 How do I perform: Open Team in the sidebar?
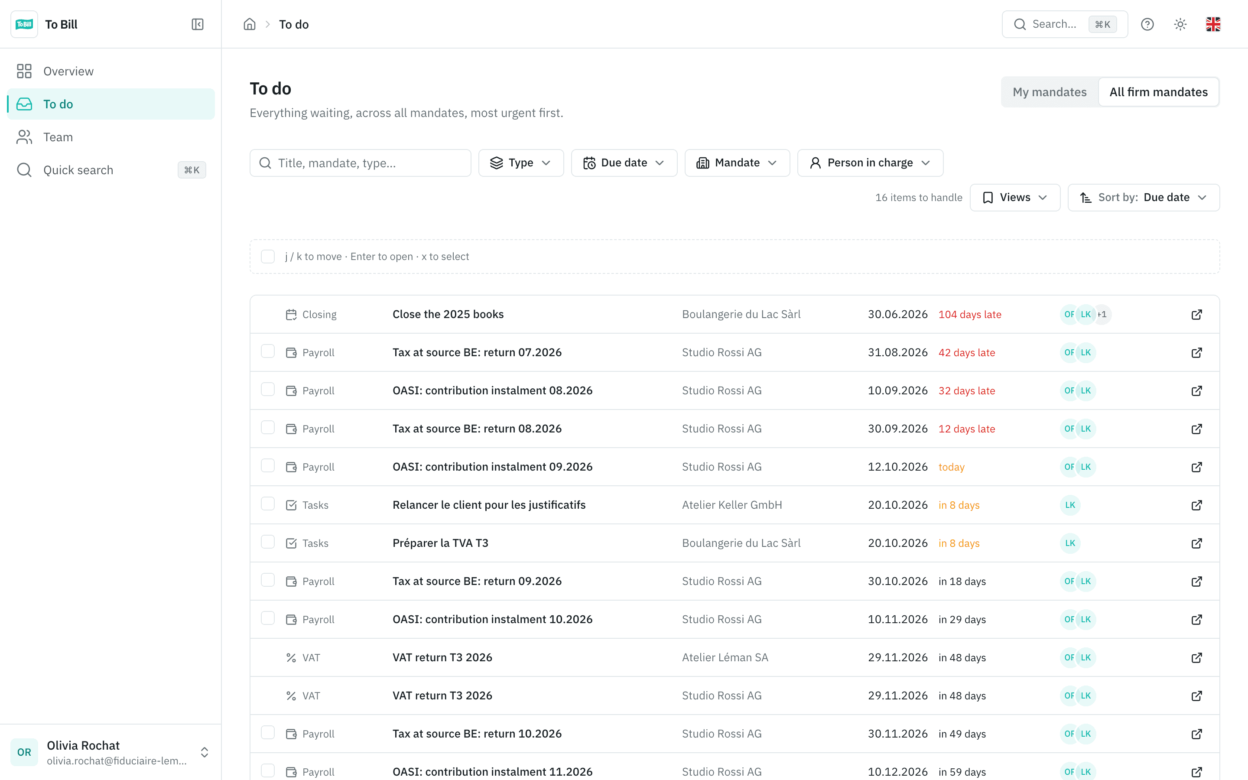click(111, 137)
